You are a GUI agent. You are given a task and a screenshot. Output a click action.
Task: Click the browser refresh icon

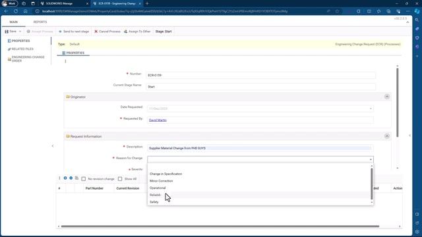(x=16, y=11)
